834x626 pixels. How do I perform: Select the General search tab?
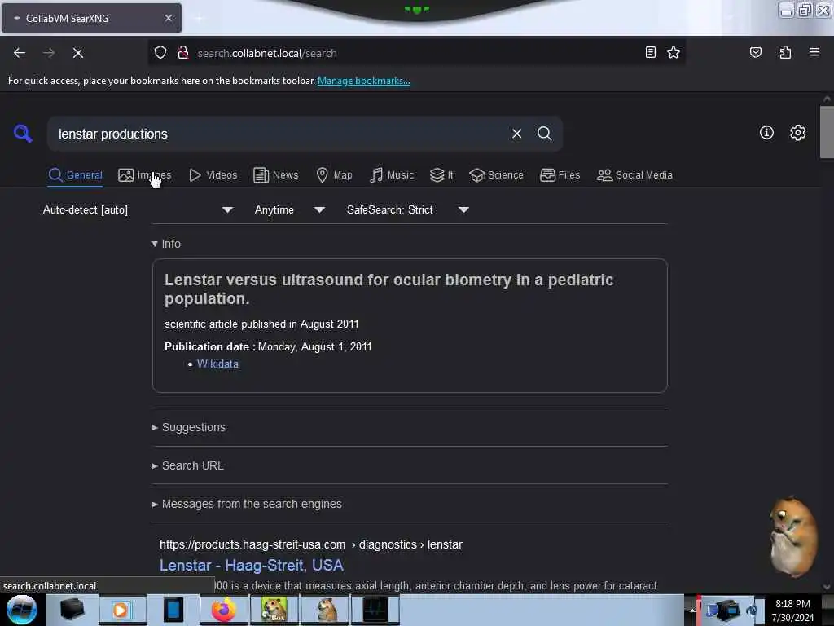click(x=75, y=174)
